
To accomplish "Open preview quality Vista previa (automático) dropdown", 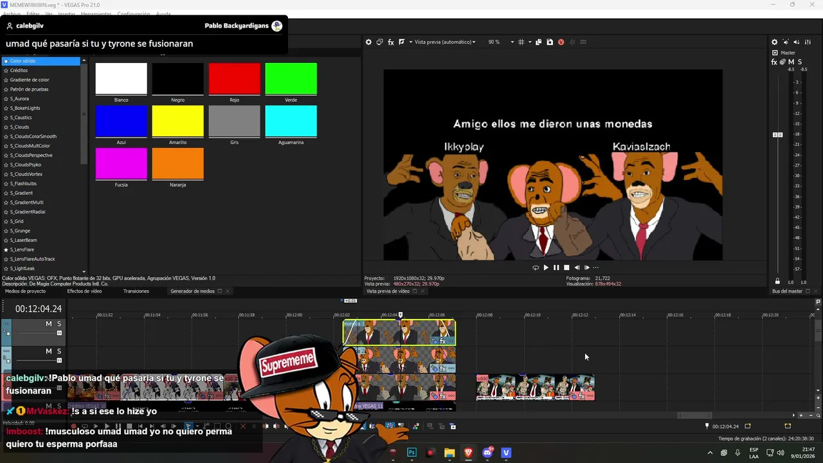I will pyautogui.click(x=444, y=42).
